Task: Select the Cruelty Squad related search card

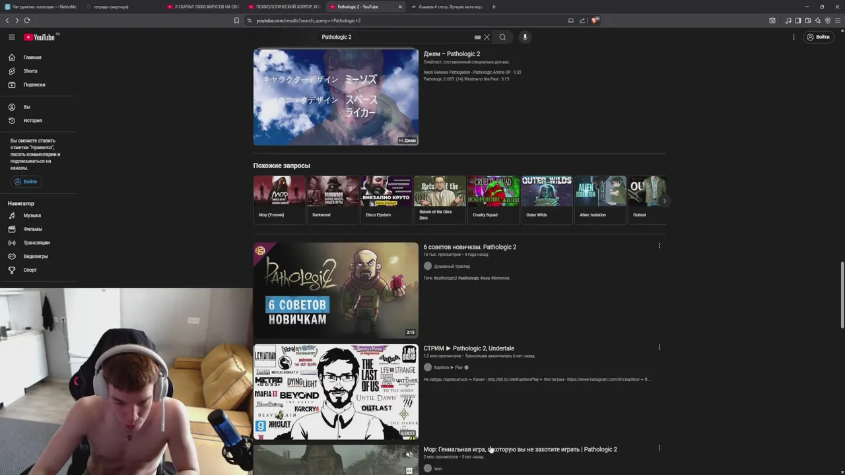Action: [x=494, y=200]
